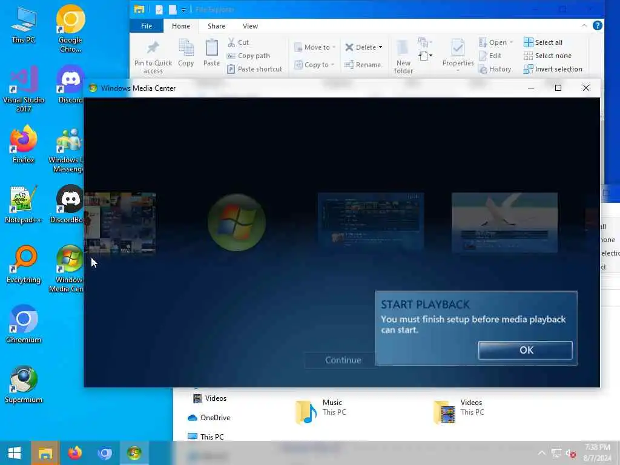The image size is (620, 465).
Task: Click Pin to Quick access icon
Action: pyautogui.click(x=153, y=47)
